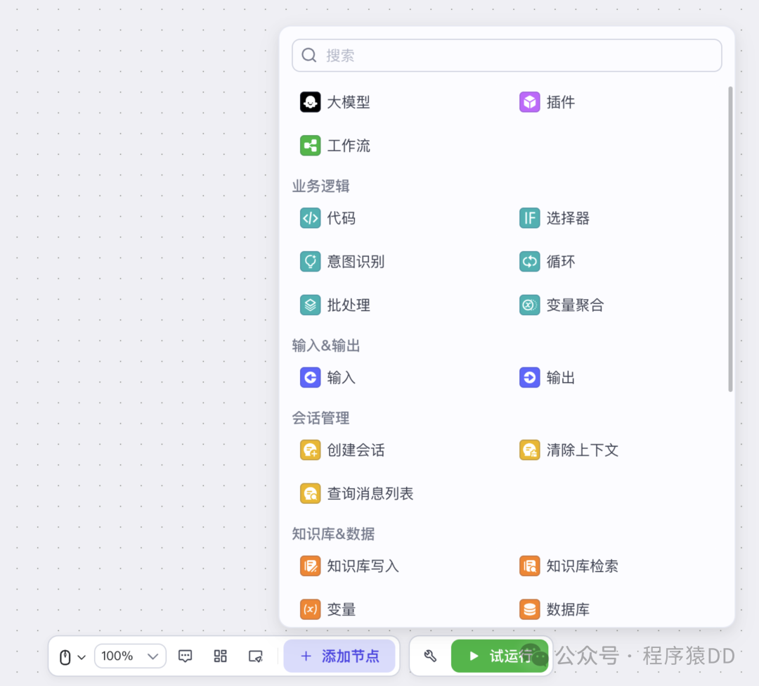The image size is (759, 686).
Task: Insert the 代码 code node
Action: [327, 218]
